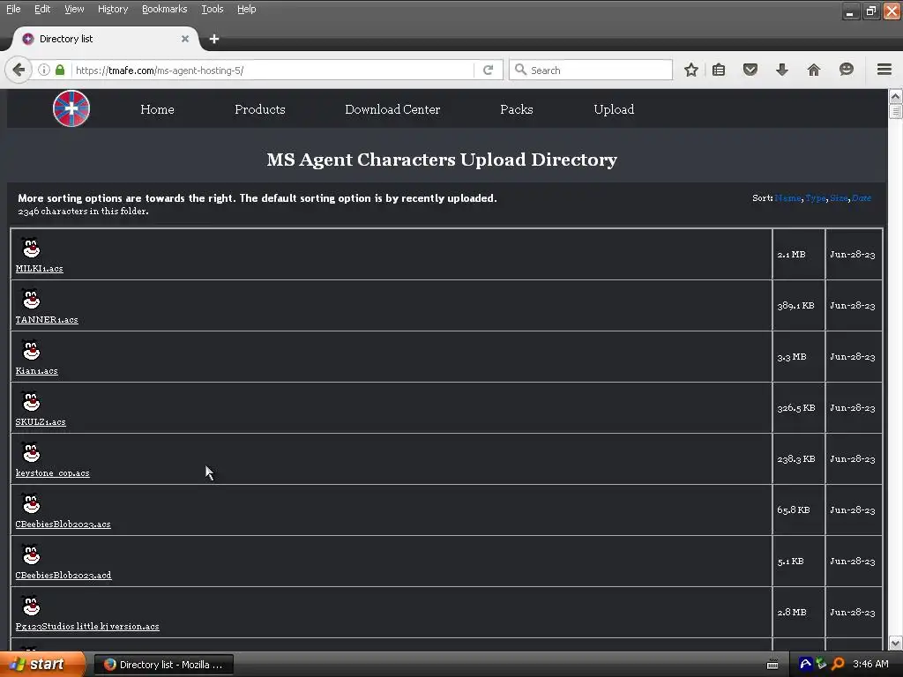The image size is (903, 677).
Task: Open the Kian1.acs file link
Action: point(36,371)
